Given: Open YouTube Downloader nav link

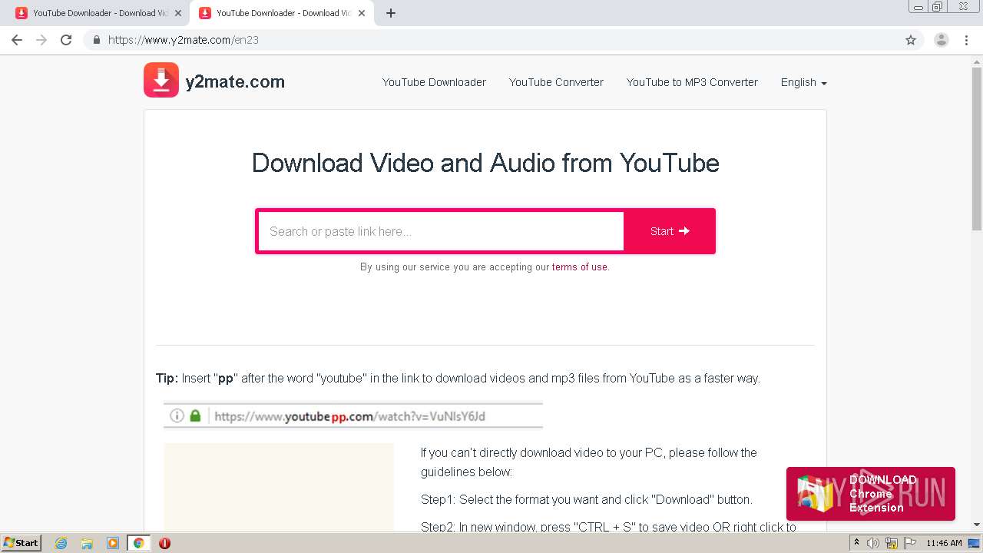Looking at the screenshot, I should point(434,82).
